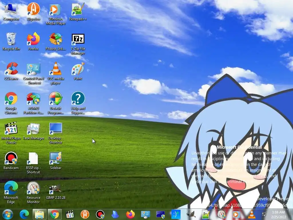Select the Google Chrome desktop icon
This screenshot has width=293, height=220.
pos(11,103)
